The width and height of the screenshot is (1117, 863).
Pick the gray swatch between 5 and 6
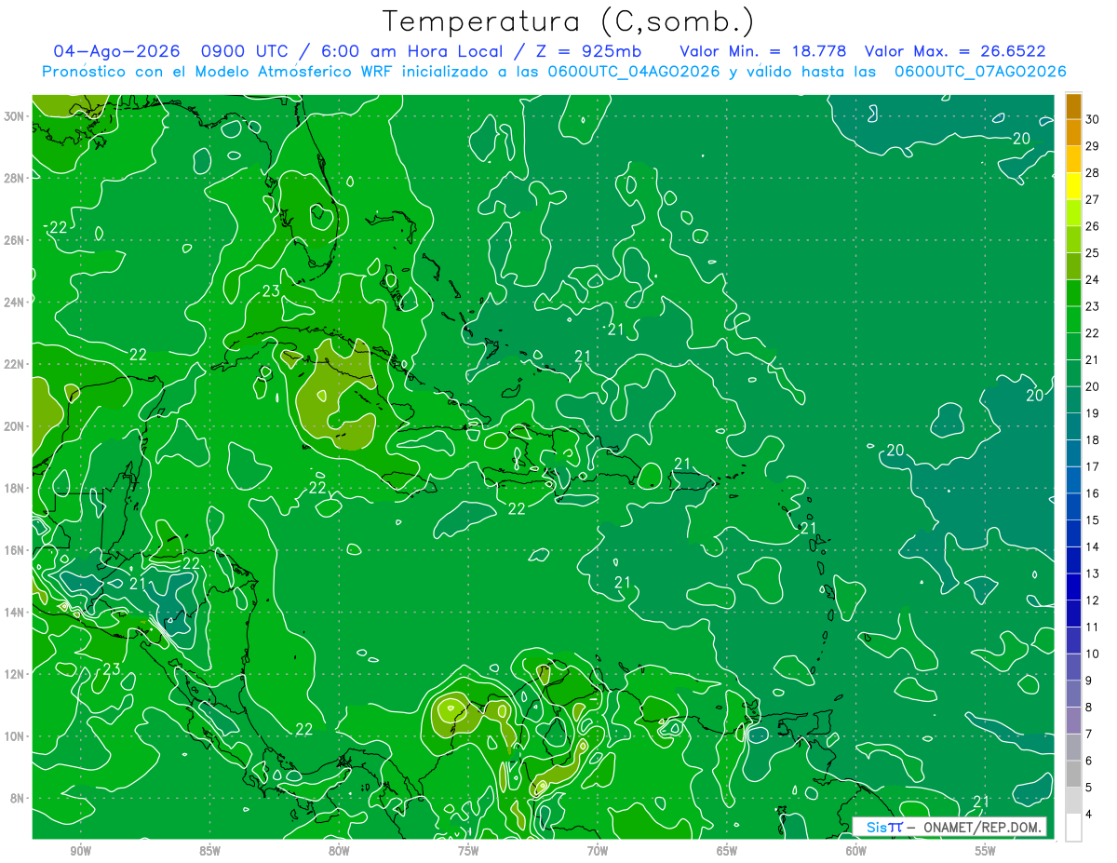(x=1073, y=774)
